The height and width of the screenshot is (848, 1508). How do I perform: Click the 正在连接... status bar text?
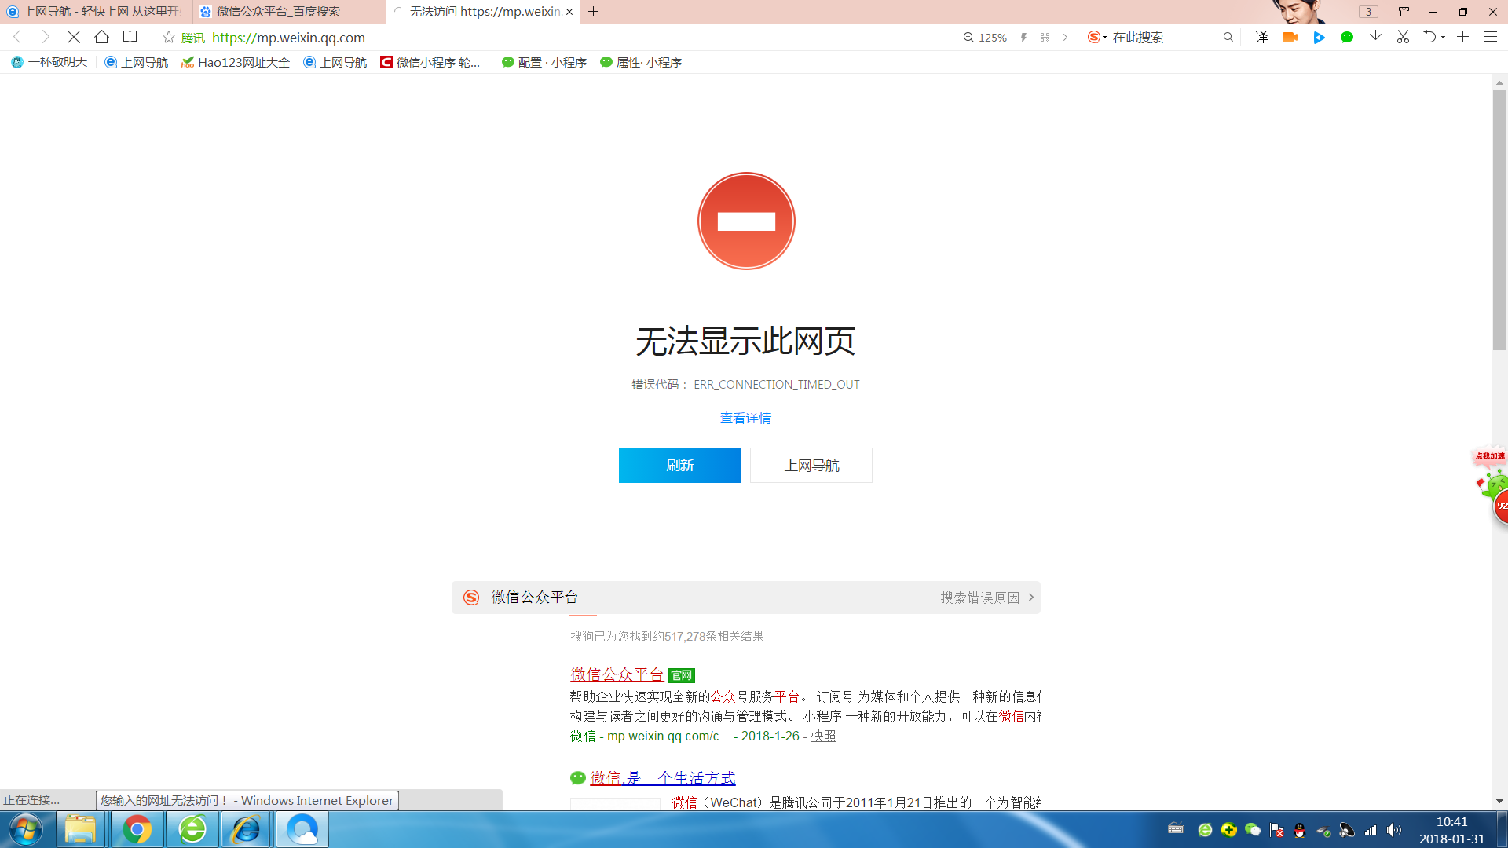coord(31,799)
